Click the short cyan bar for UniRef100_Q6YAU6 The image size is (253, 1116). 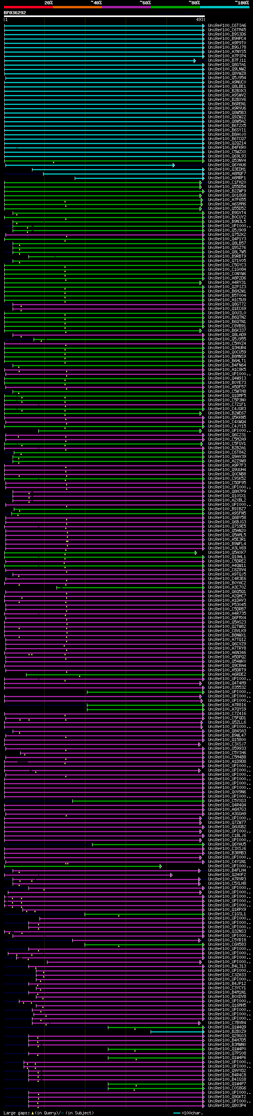(x=90, y=165)
